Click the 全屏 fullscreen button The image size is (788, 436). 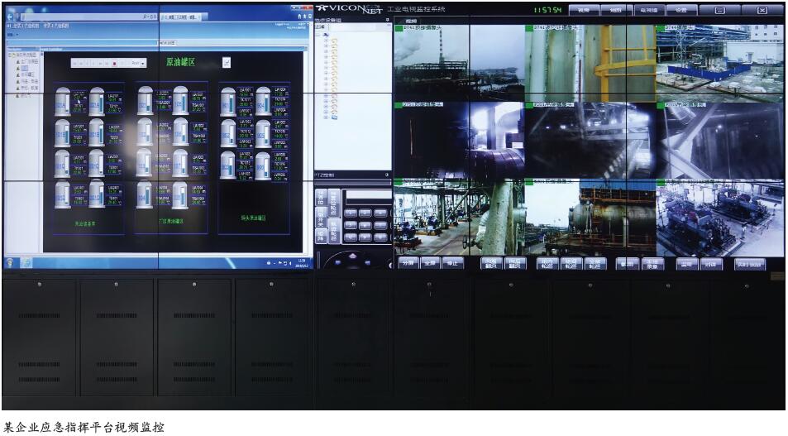coord(429,263)
